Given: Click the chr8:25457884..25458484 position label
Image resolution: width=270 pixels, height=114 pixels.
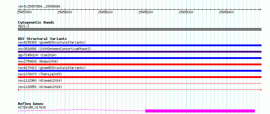Looking at the screenshot, I should 39,7.
